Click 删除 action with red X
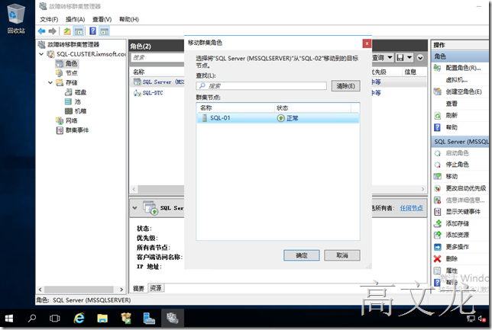The image size is (492, 330). point(452,258)
